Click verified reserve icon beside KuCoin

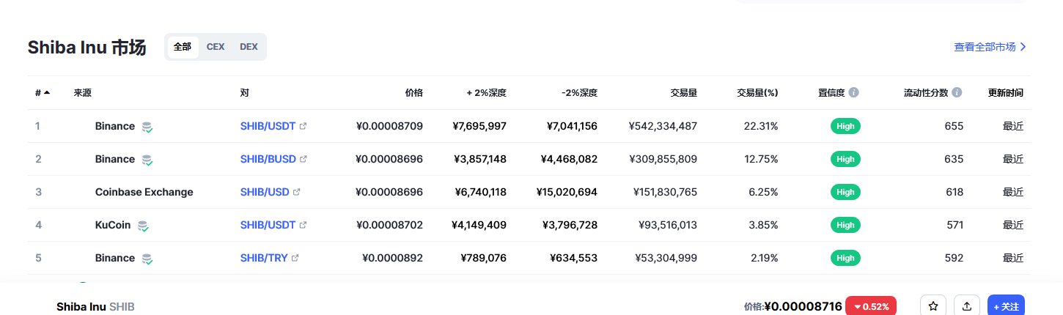tap(143, 226)
